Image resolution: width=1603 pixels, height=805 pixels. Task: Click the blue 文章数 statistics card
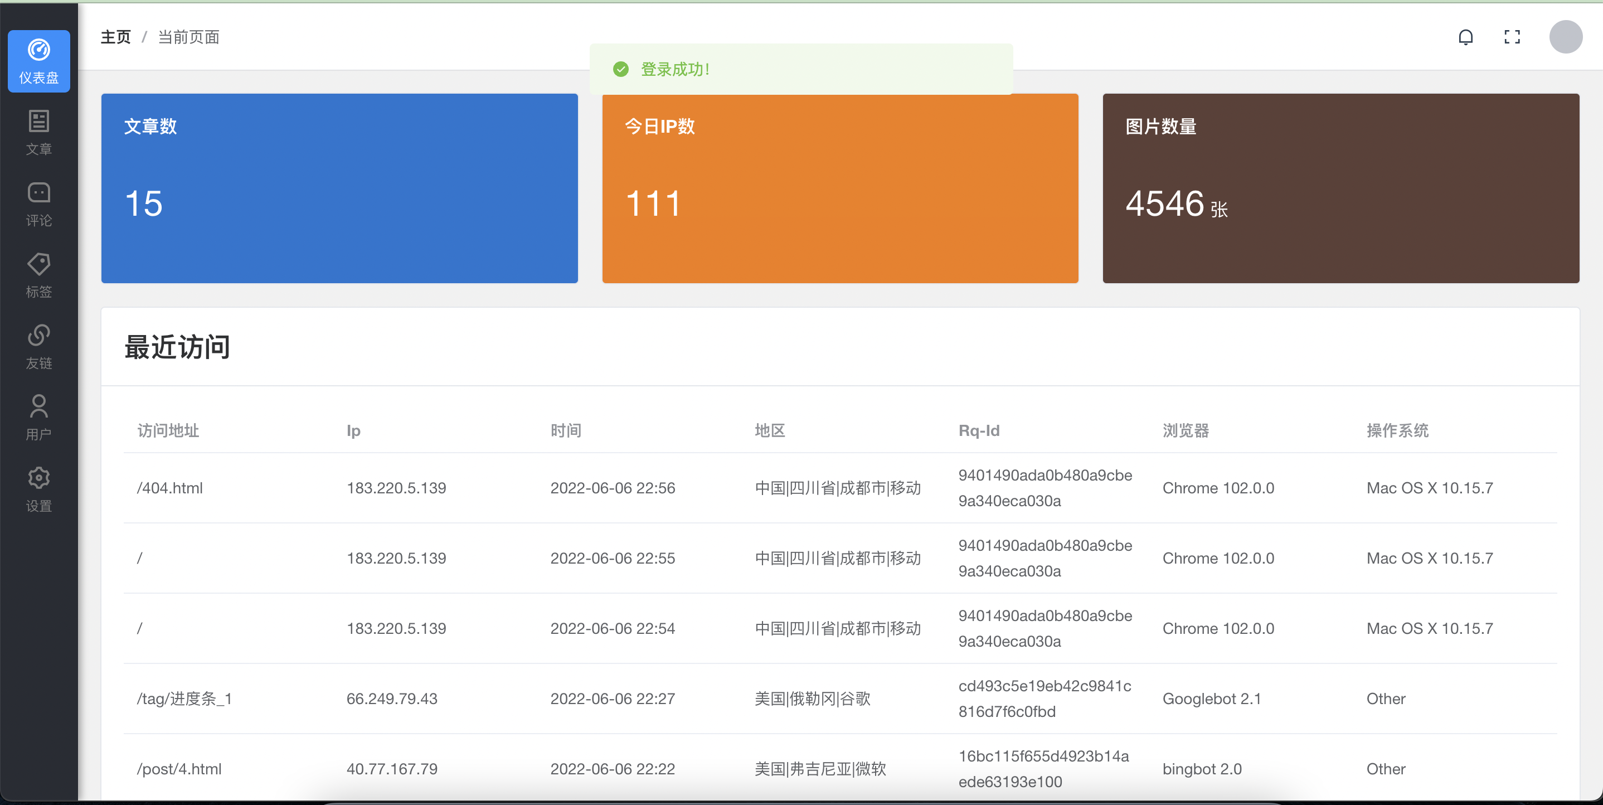point(339,188)
